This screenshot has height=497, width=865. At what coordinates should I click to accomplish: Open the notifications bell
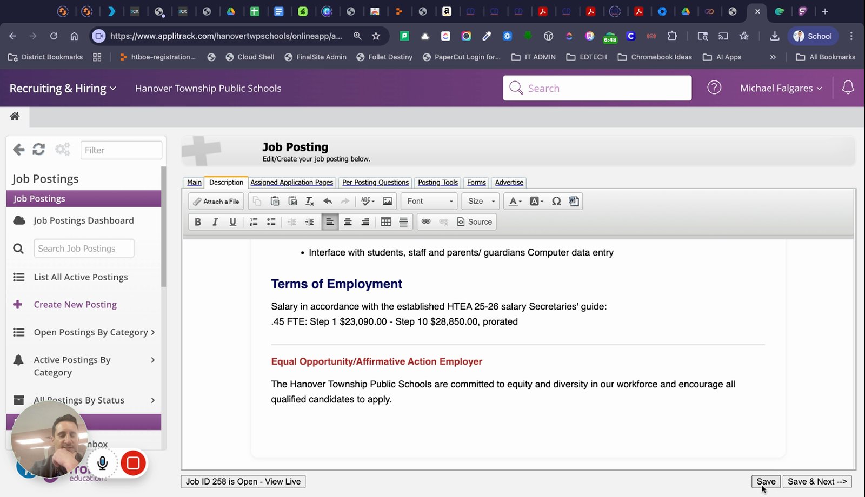pyautogui.click(x=848, y=88)
